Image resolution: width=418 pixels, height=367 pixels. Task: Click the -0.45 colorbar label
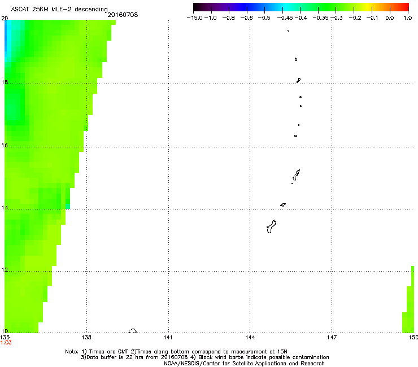click(285, 18)
